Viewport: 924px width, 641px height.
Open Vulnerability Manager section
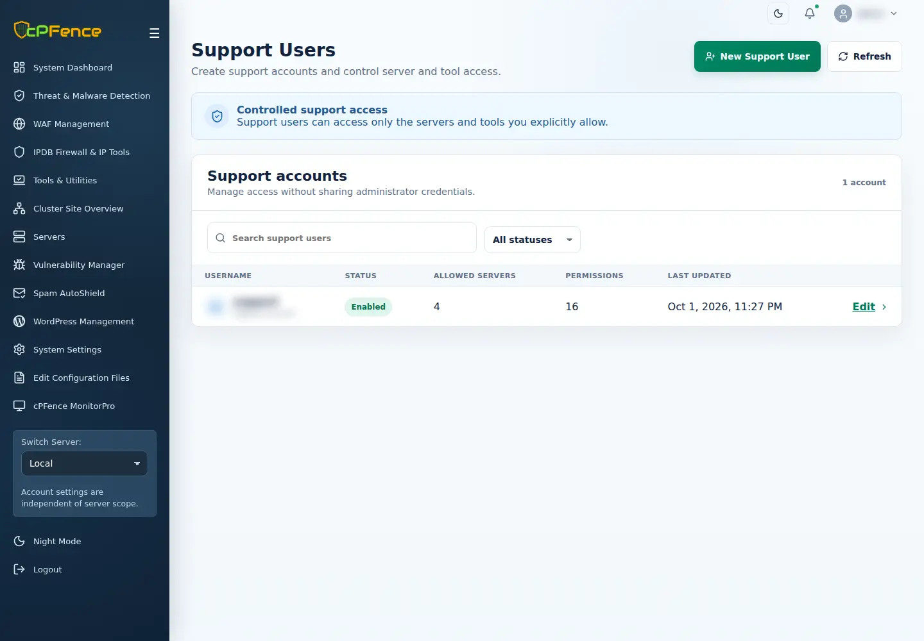[x=85, y=265]
